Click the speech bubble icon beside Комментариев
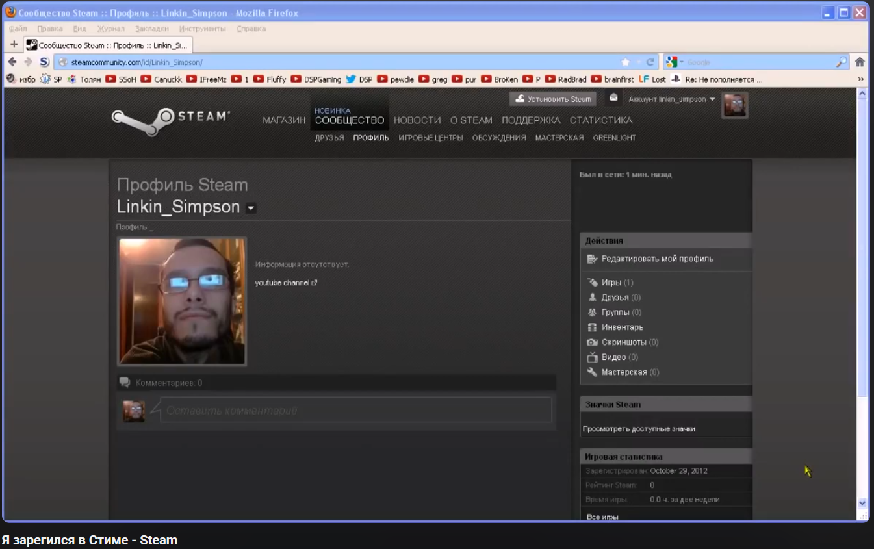874x549 pixels. tap(125, 383)
